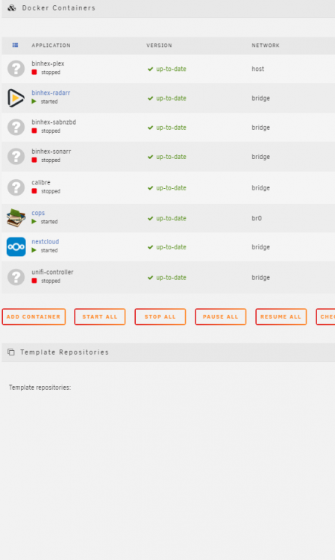Screen dimensions: 335x560
Task: Select the binhex-sonarr container name
Action: coord(51,152)
